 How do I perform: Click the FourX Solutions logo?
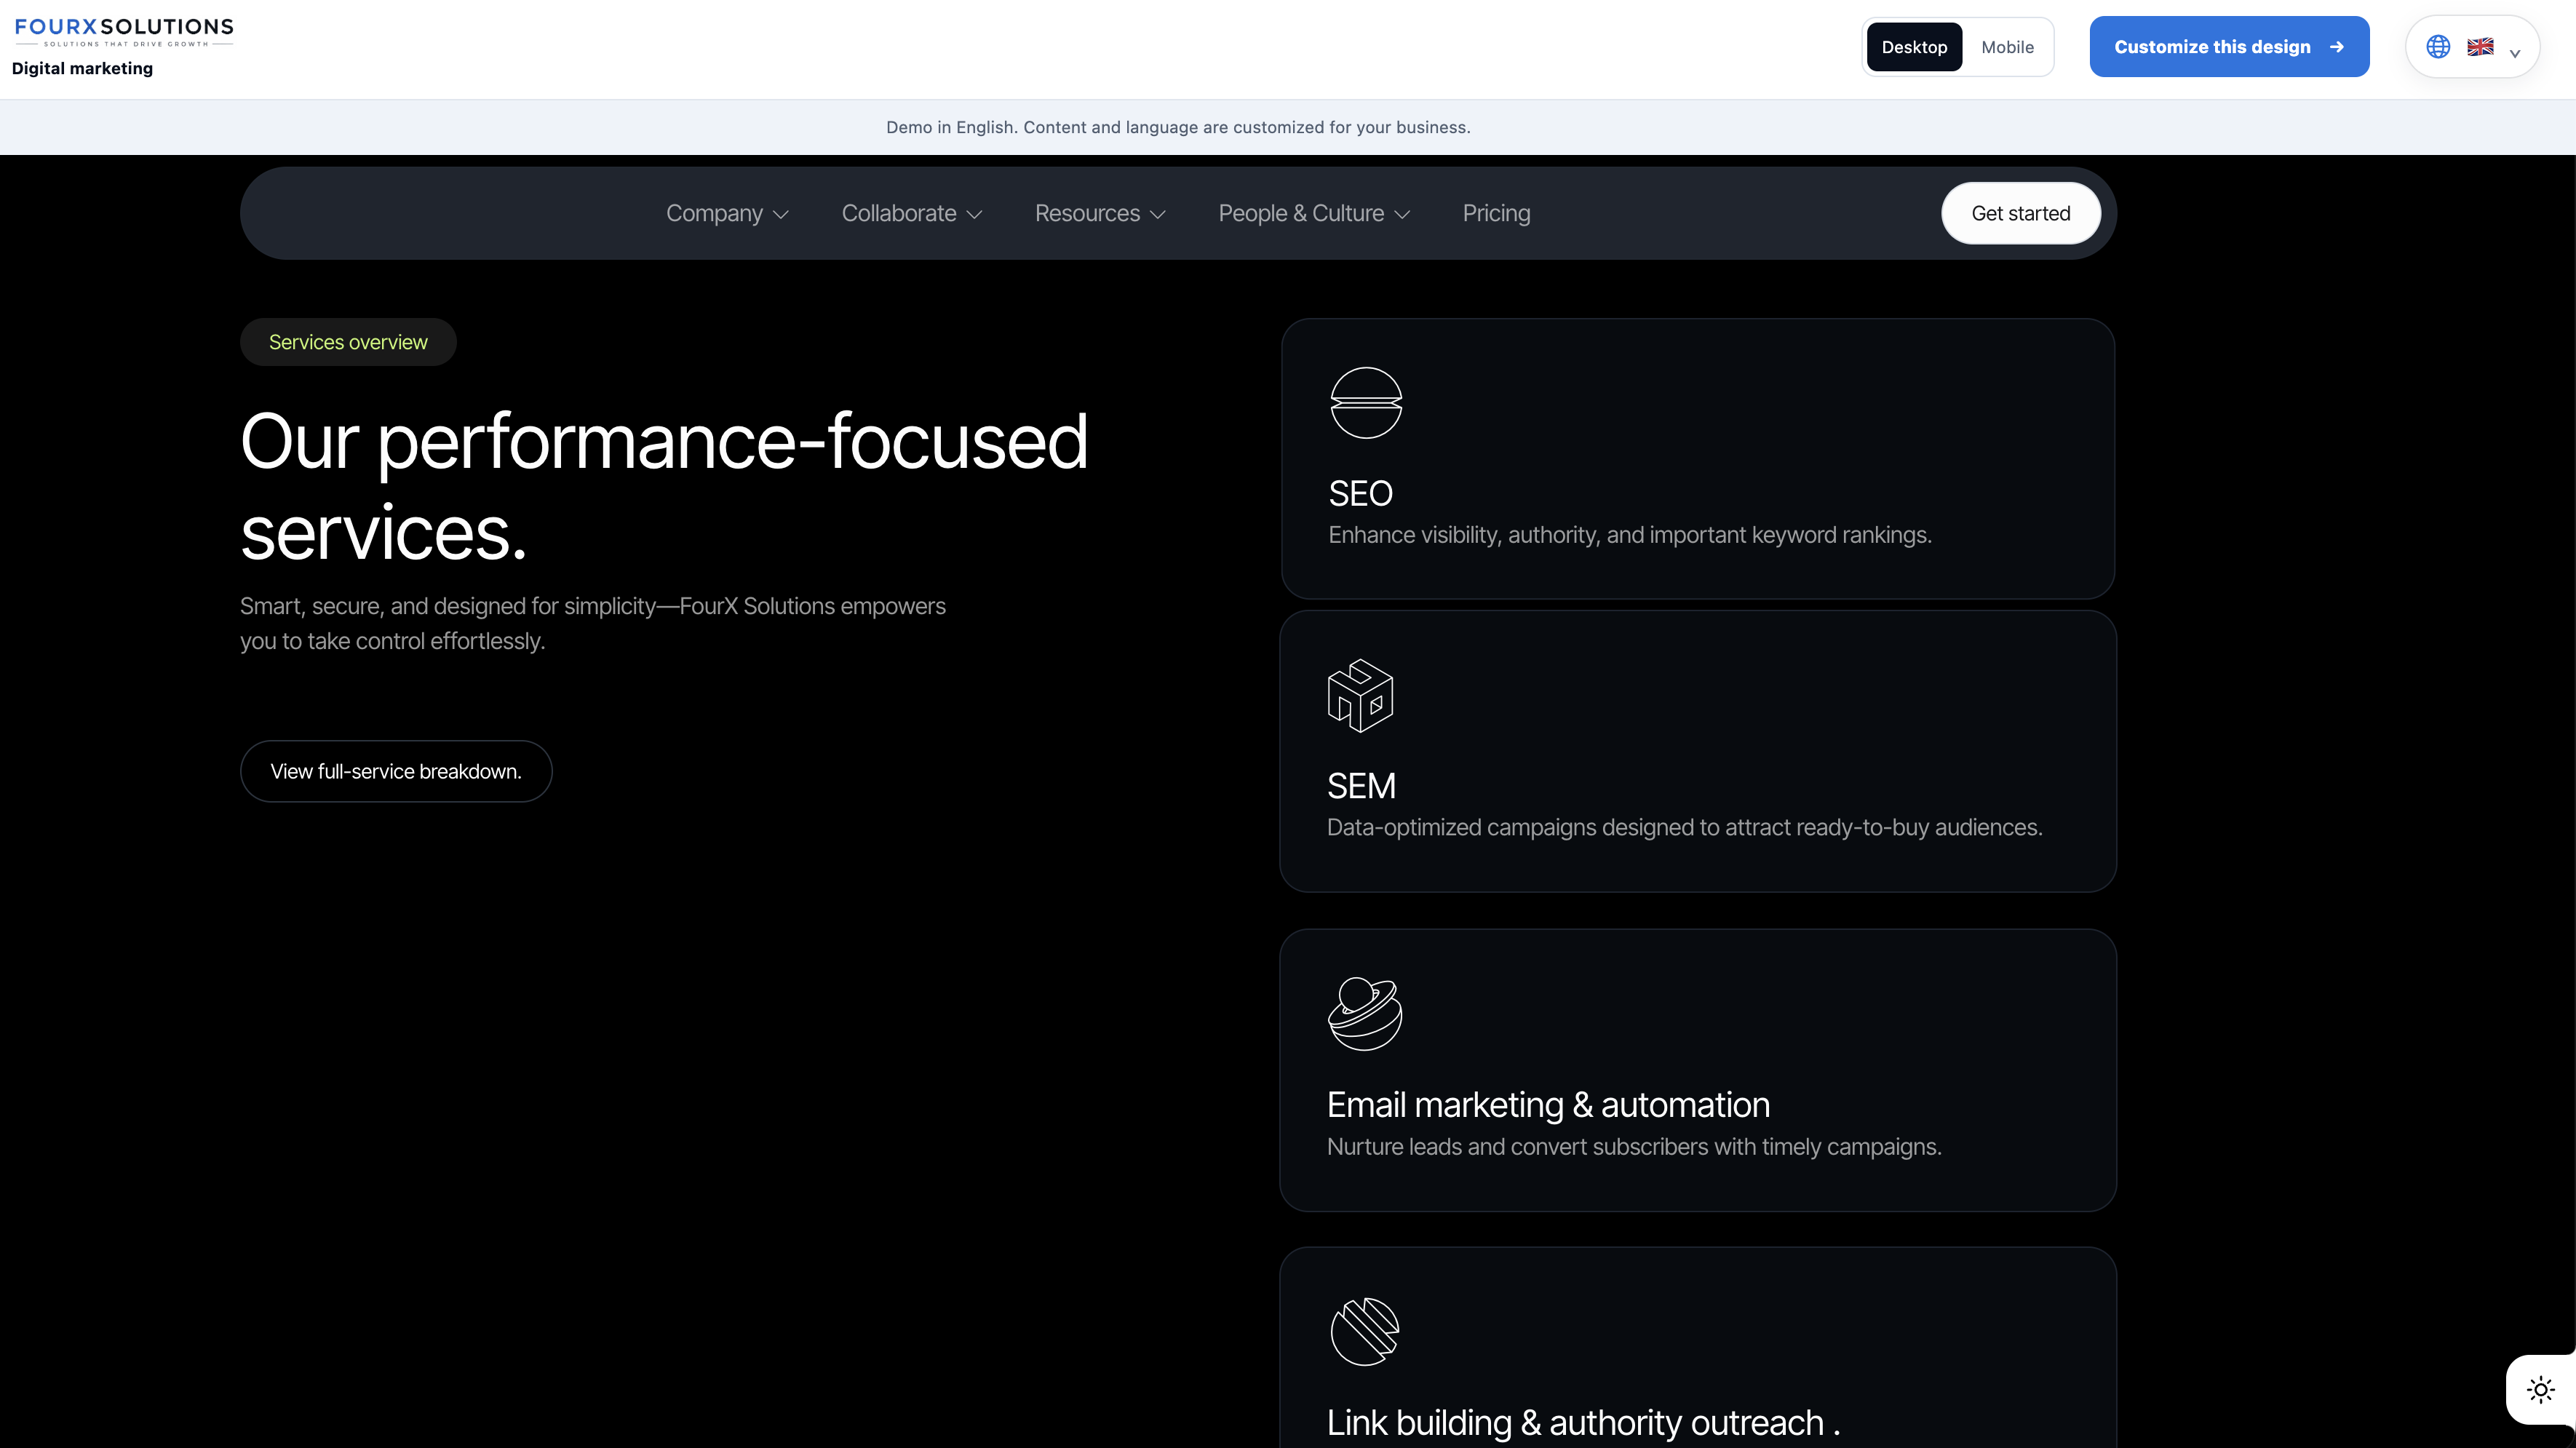[124, 32]
